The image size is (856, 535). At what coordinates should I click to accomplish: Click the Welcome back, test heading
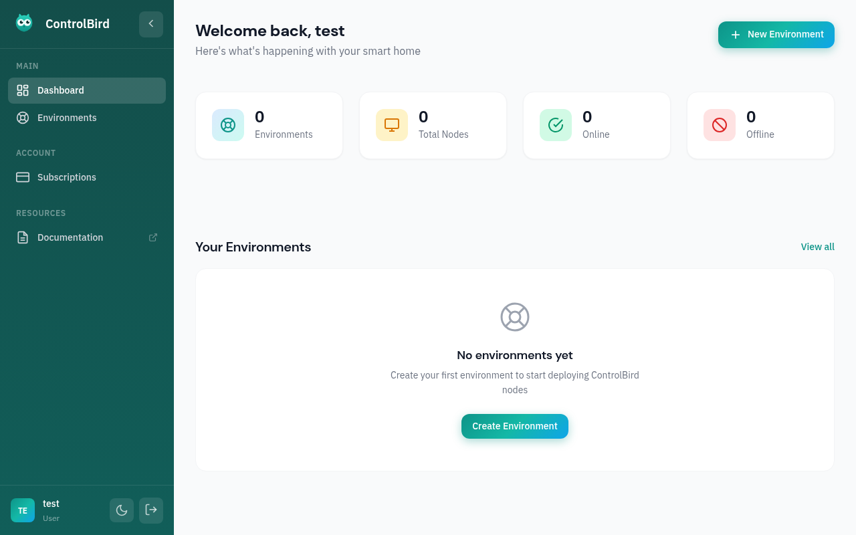pyautogui.click(x=270, y=31)
